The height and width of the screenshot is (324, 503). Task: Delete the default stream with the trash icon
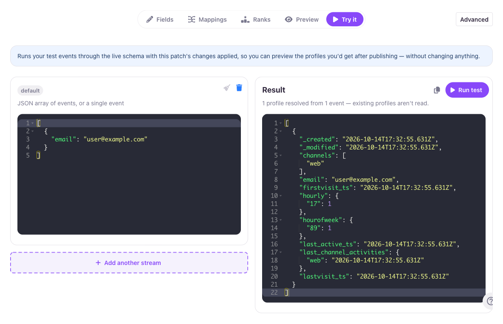239,88
